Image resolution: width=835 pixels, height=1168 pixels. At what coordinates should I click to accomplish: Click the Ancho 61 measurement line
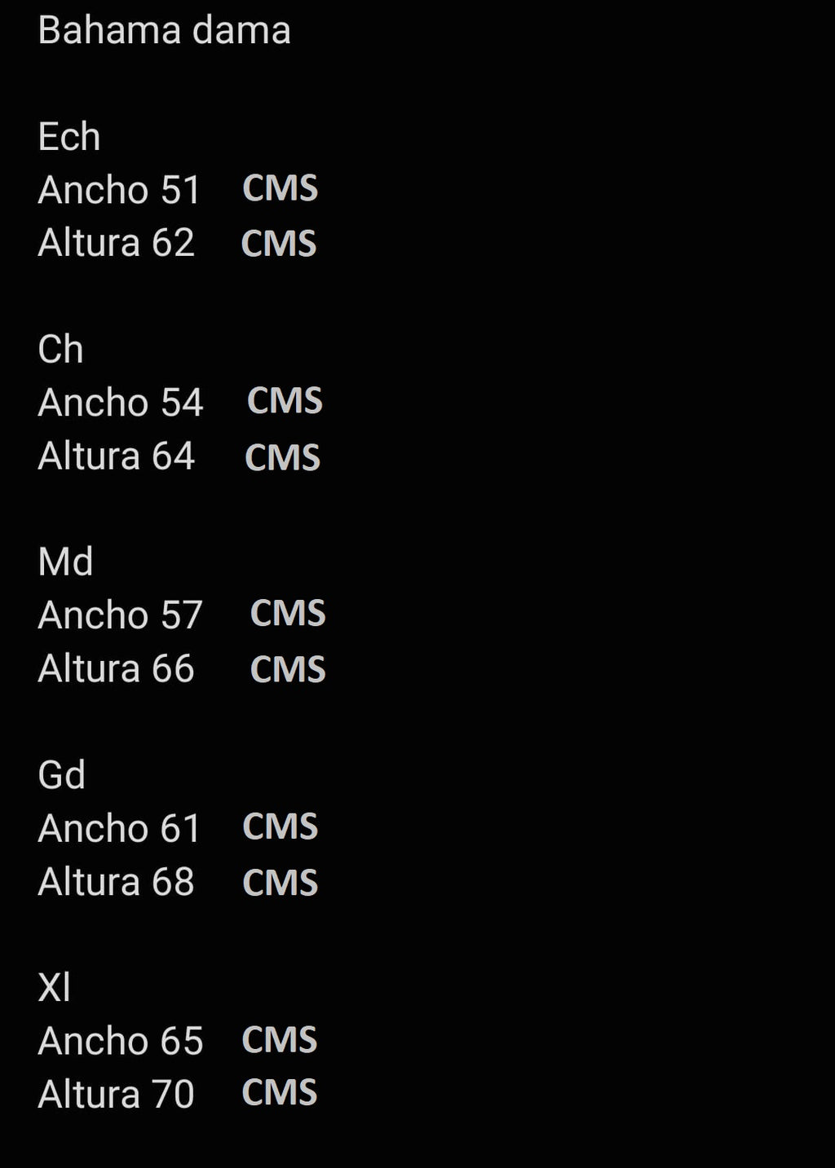[x=119, y=828]
